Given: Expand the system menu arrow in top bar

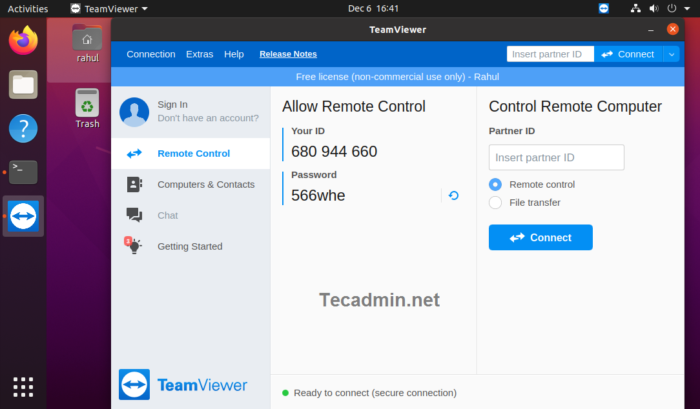Looking at the screenshot, I should (687, 8).
